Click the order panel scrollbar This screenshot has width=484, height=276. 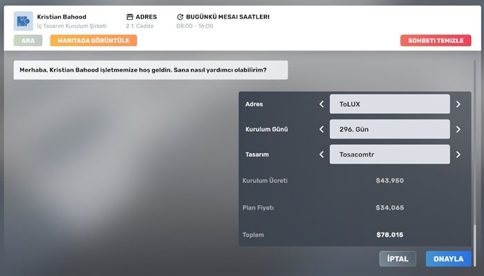(473, 235)
